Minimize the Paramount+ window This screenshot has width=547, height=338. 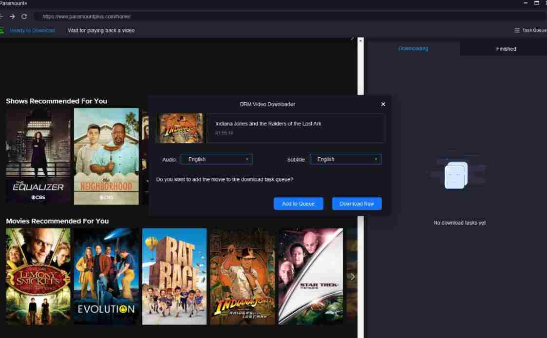(526, 3)
